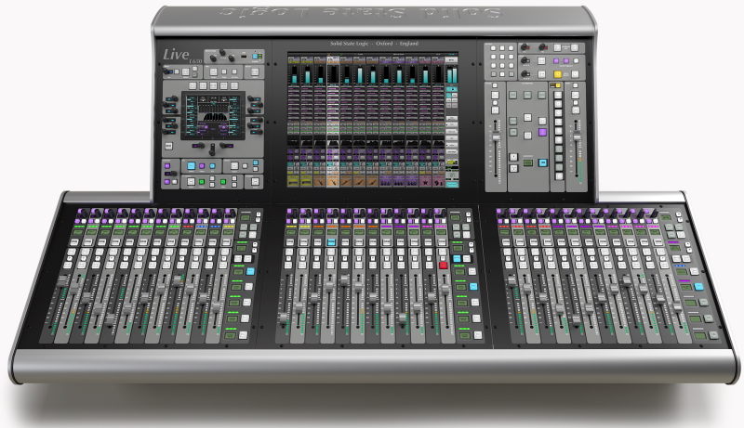Viewport: 744px width, 428px height.
Task: Tap the master stereo meter at the touchscreen's top right
Action: click(451, 74)
